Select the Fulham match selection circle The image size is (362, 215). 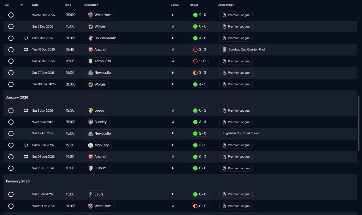click(x=11, y=168)
